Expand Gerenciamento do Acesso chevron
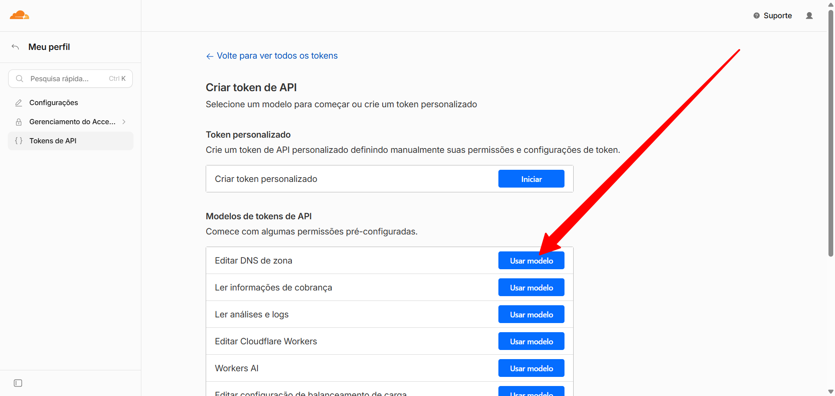 tap(124, 122)
